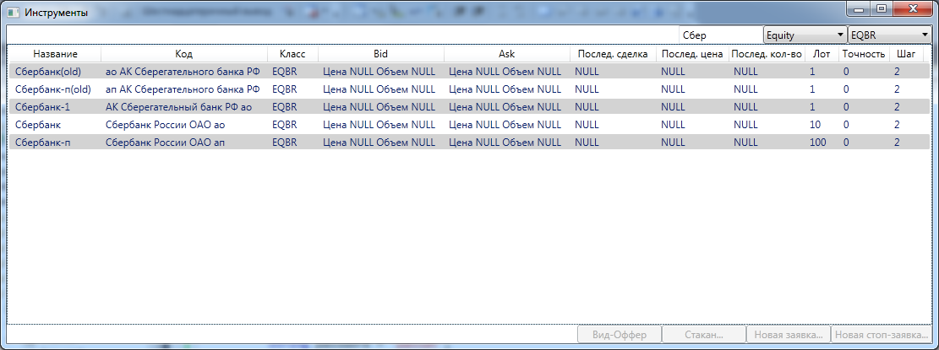
Task: Select the Сбербанк-1 row name
Action: tap(41, 107)
